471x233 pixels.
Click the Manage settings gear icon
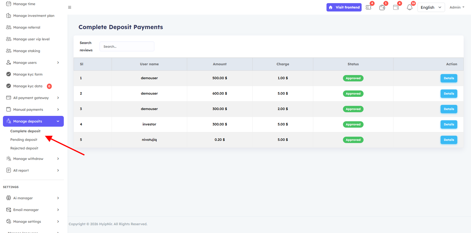pos(9,222)
